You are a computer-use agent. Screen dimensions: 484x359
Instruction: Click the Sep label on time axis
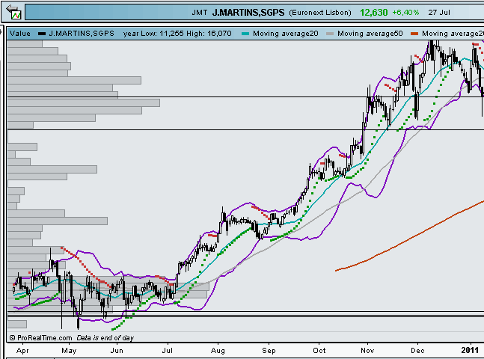pos(269,351)
